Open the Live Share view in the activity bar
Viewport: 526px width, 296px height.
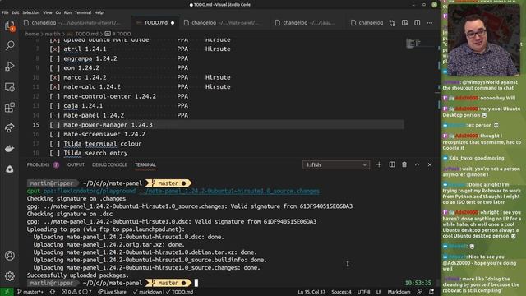(x=10, y=128)
